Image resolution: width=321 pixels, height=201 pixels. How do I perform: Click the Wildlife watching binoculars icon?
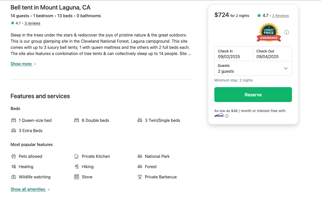pos(14,177)
